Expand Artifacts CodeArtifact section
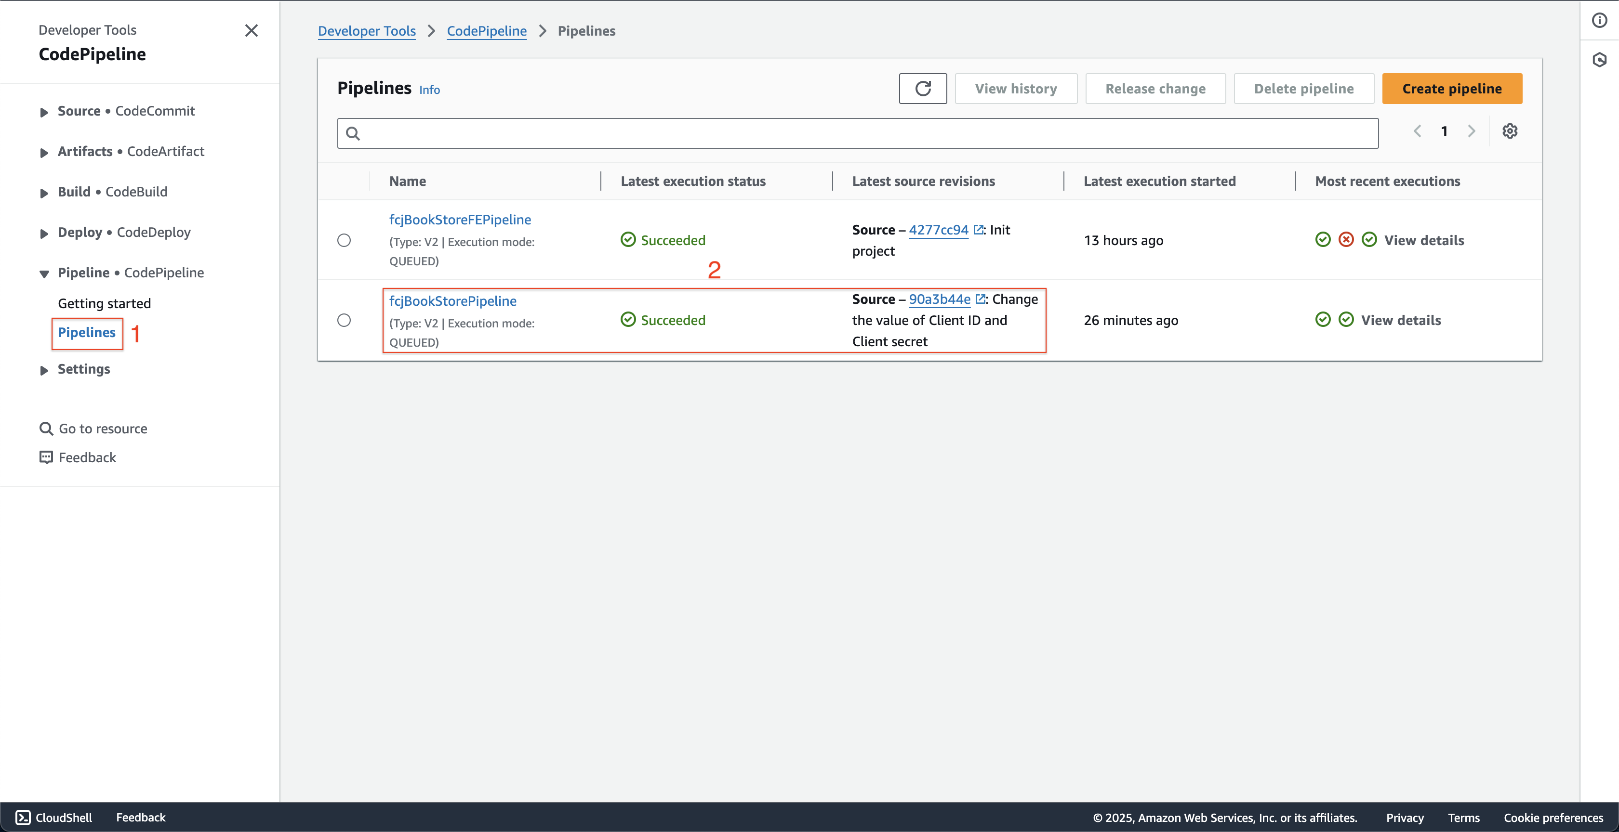Viewport: 1619px width, 832px height. tap(44, 152)
